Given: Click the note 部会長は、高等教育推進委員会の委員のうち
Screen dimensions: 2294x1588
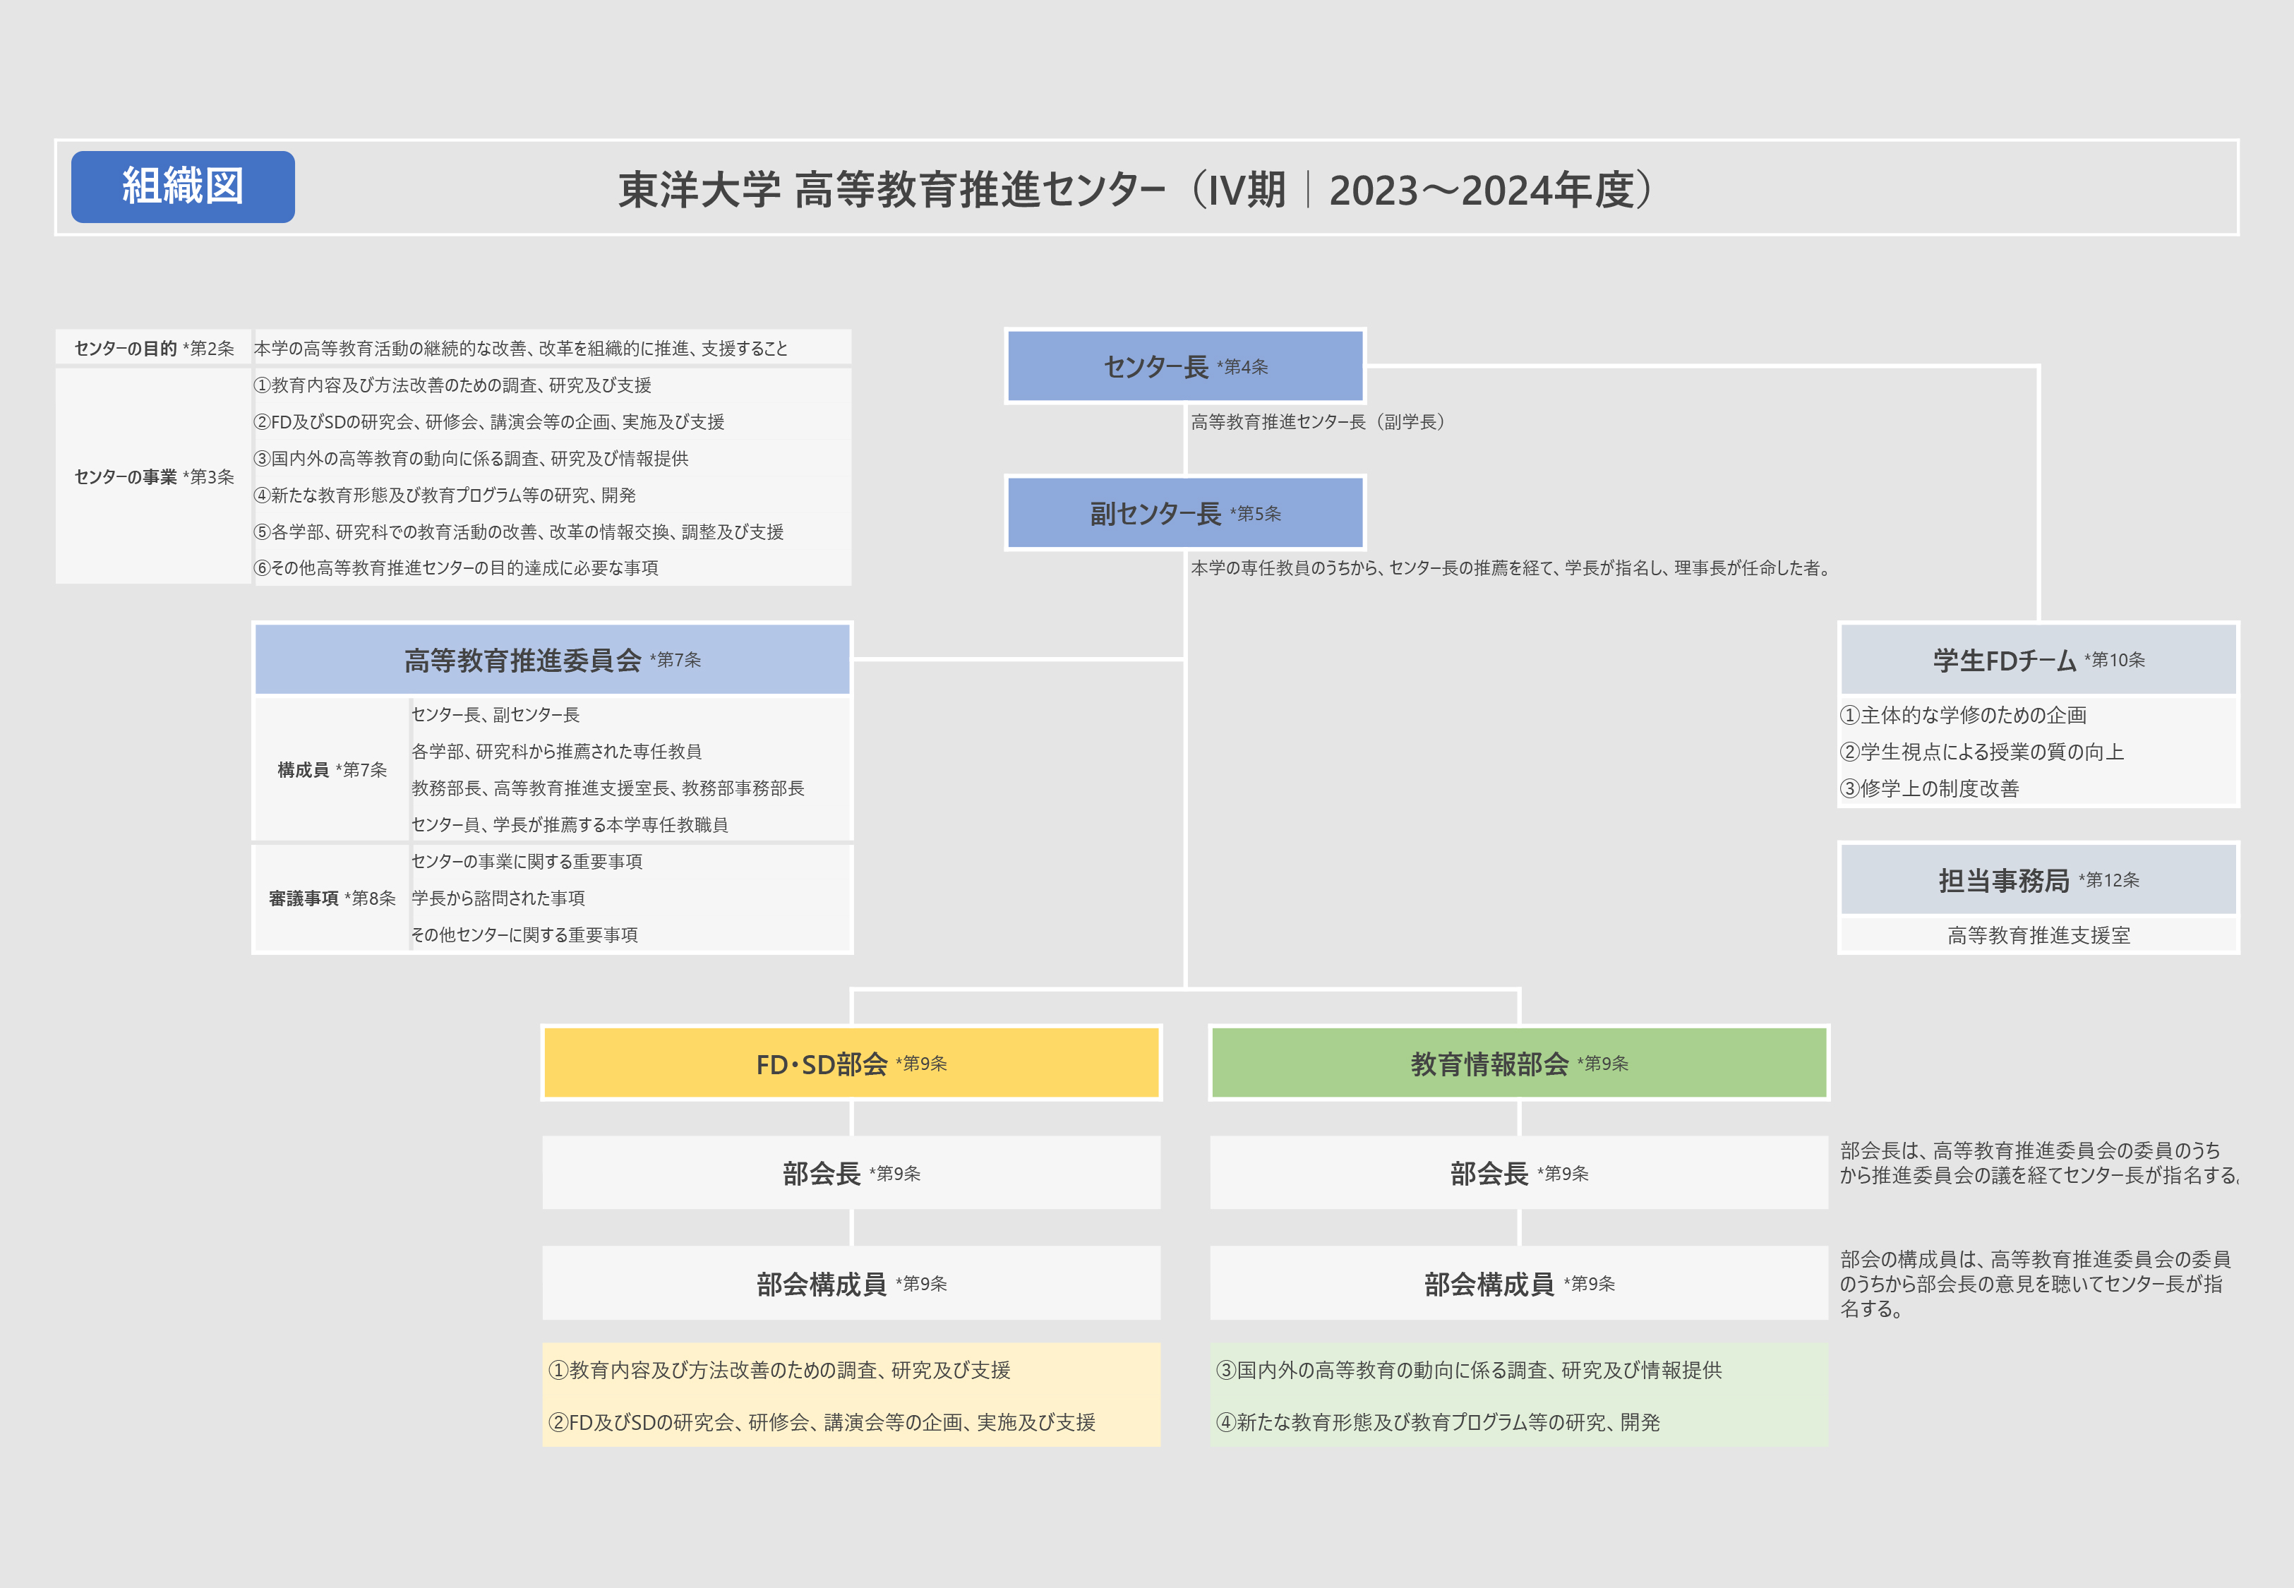Looking at the screenshot, I should coord(2038,1163).
